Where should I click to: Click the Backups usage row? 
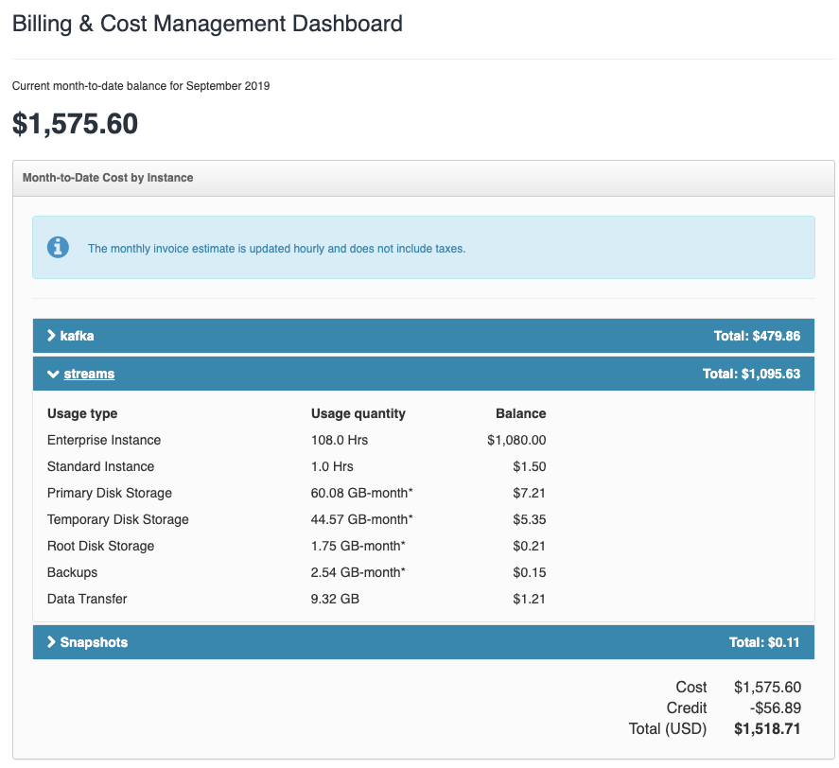pyautogui.click(x=296, y=572)
